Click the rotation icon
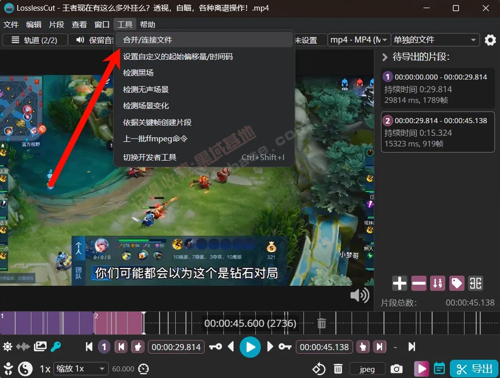The width and height of the screenshot is (500, 378). click(319, 369)
